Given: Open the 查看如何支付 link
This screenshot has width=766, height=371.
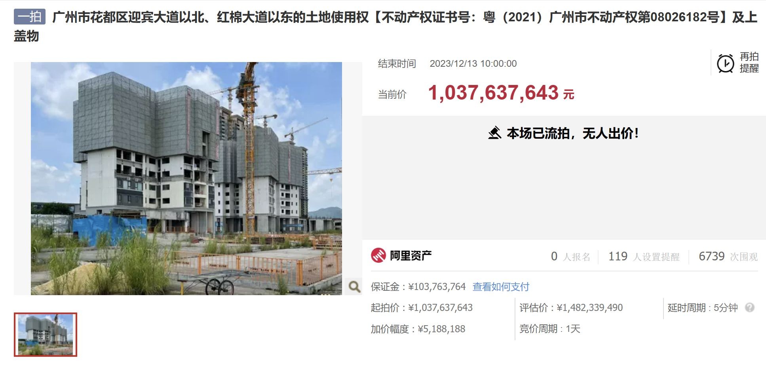Looking at the screenshot, I should pos(501,286).
